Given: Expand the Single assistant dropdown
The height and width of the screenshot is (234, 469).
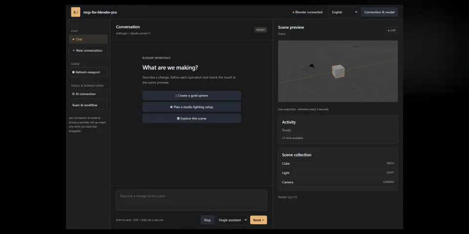Looking at the screenshot, I should 232,220.
